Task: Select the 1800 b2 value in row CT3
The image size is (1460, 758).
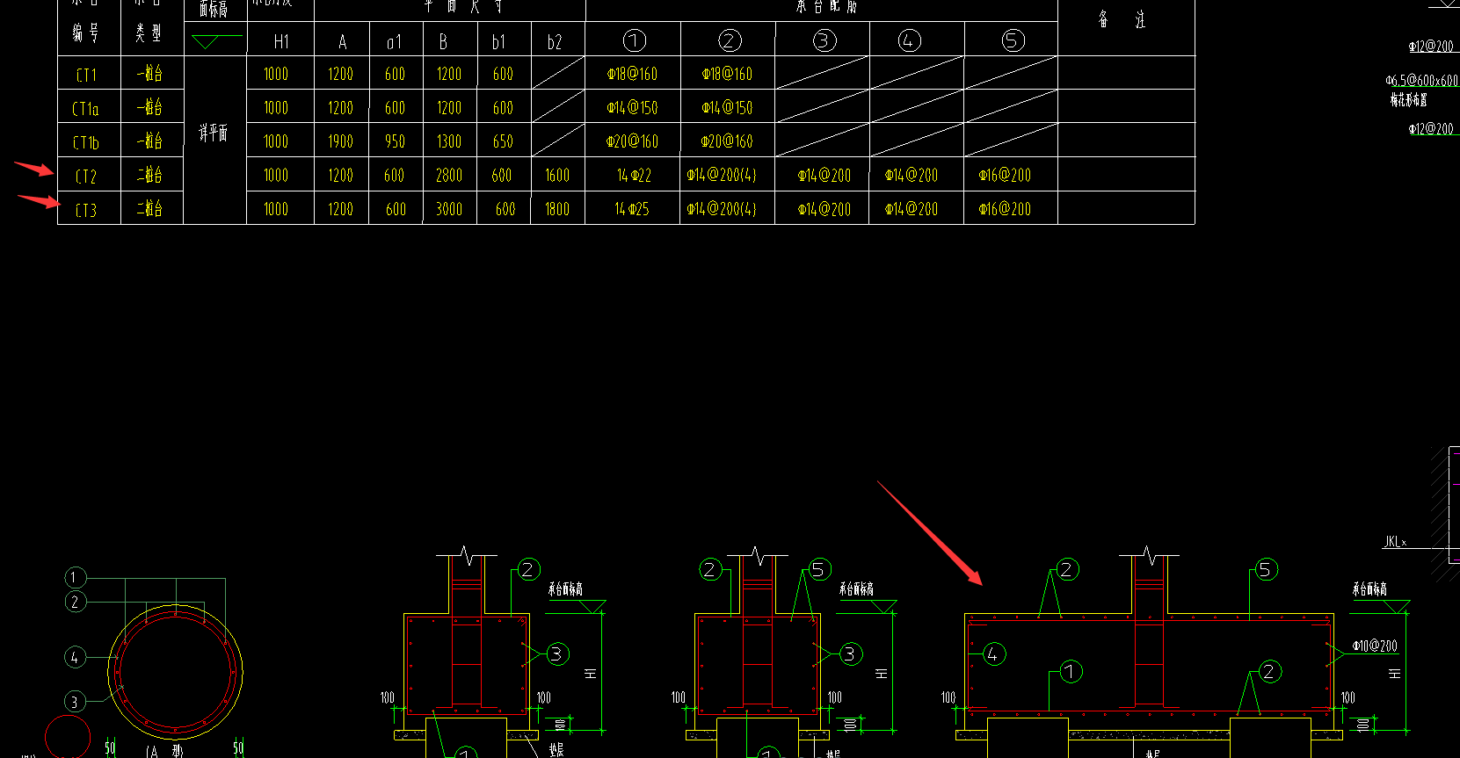Action: coord(557,209)
